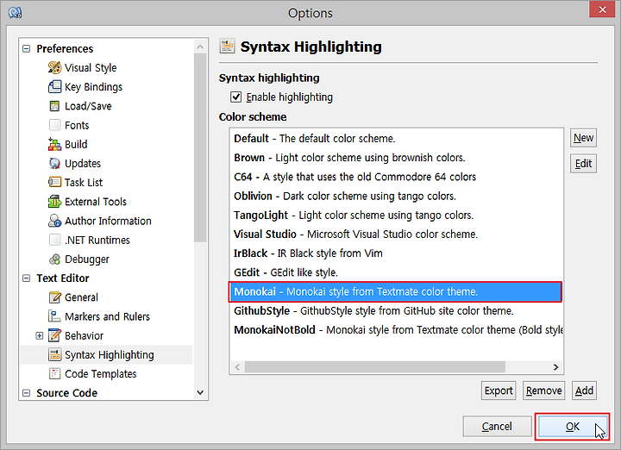Click the New color scheme button
Image resolution: width=621 pixels, height=450 pixels.
[583, 138]
